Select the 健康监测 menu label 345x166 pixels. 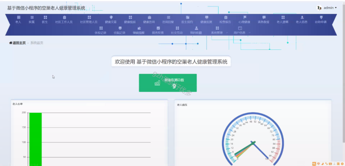[207, 22]
